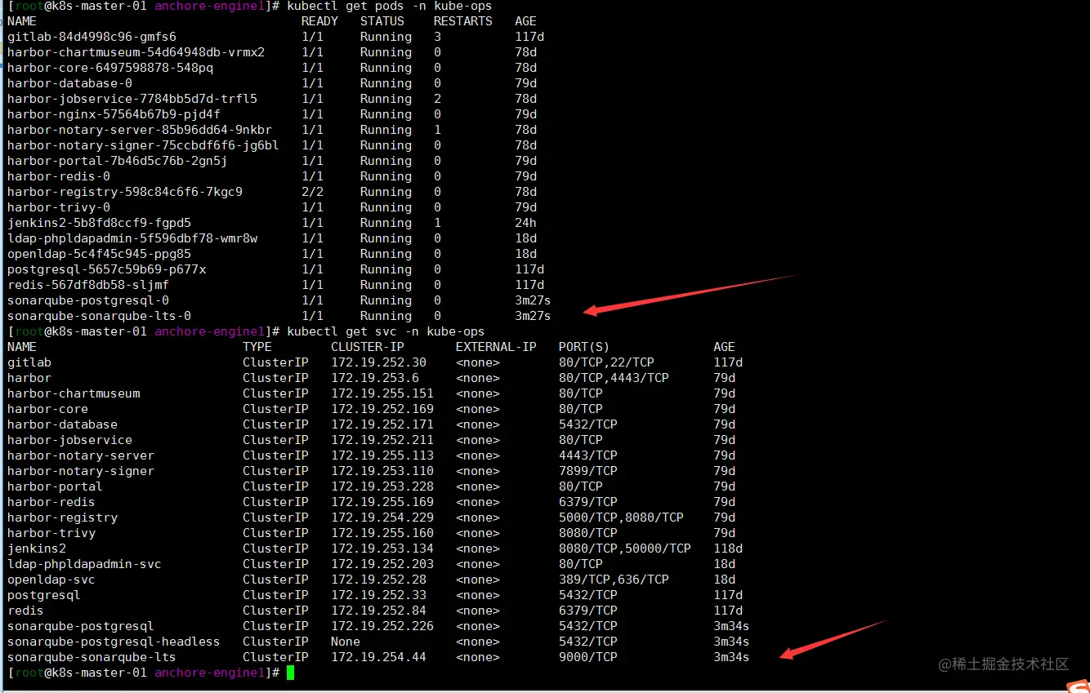Click pod harbor-core-6497598878-548pq
The width and height of the screenshot is (1090, 693).
(110, 68)
